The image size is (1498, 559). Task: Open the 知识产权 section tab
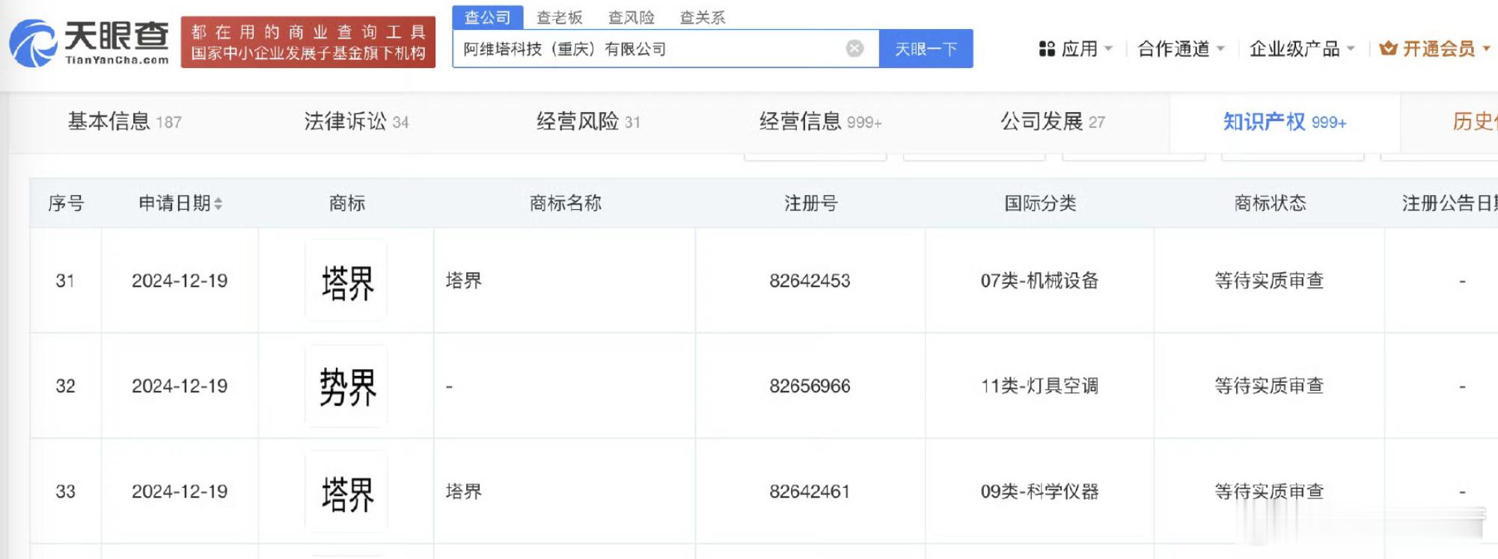1285,121
